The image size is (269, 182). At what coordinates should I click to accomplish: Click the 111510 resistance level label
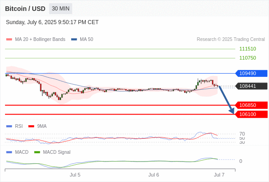(248, 49)
